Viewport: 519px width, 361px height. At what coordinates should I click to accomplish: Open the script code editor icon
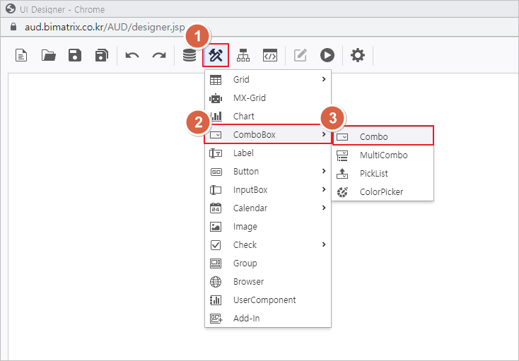(269, 55)
